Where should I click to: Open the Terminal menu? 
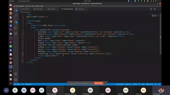click(37, 6)
